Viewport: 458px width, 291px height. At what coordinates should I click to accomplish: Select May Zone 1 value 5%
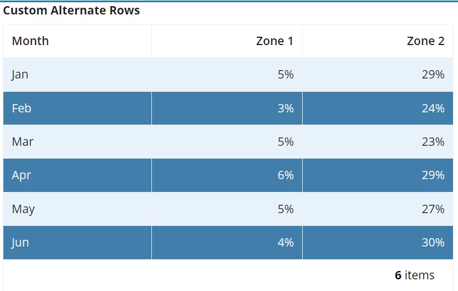[227, 209]
